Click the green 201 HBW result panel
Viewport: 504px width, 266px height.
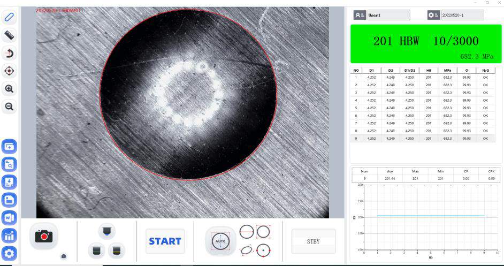[426, 45]
